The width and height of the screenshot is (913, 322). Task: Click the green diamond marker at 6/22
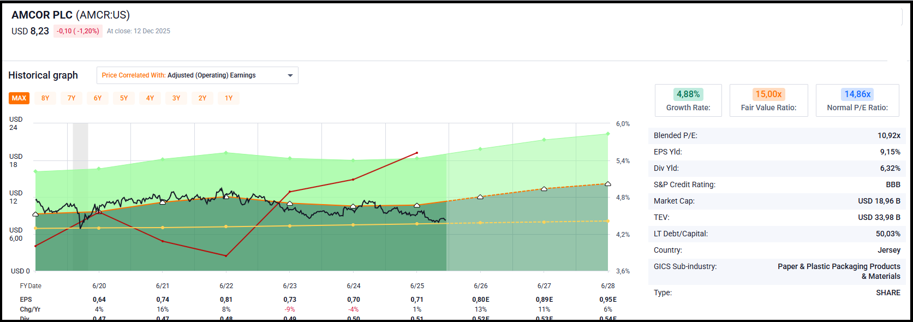tap(226, 152)
